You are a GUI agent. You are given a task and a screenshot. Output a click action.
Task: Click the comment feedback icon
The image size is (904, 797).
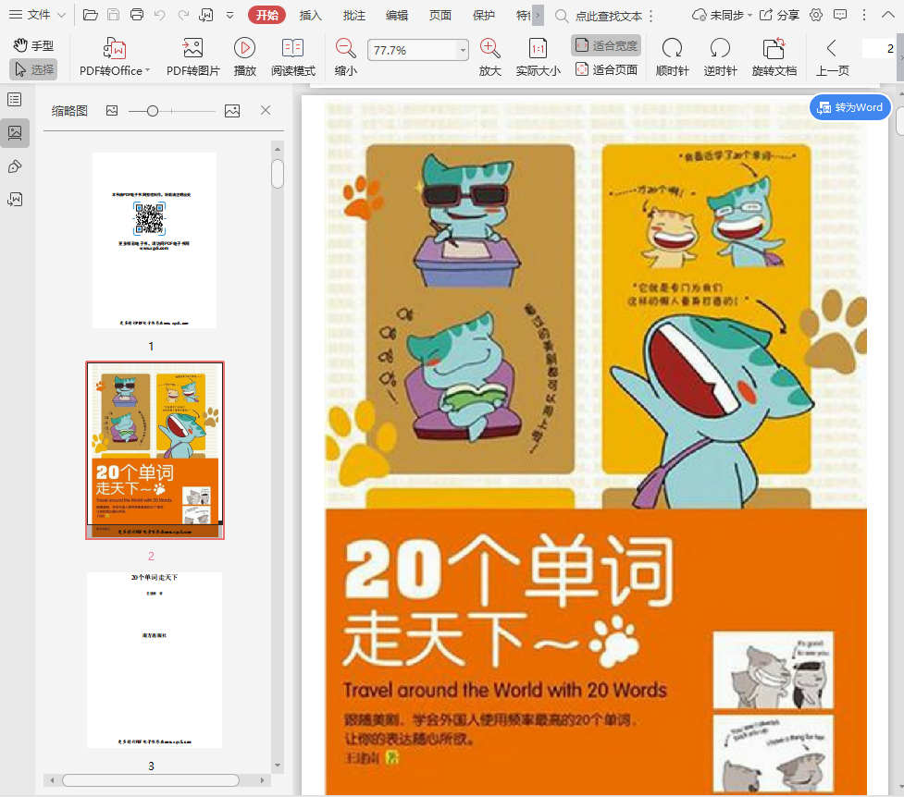[840, 15]
